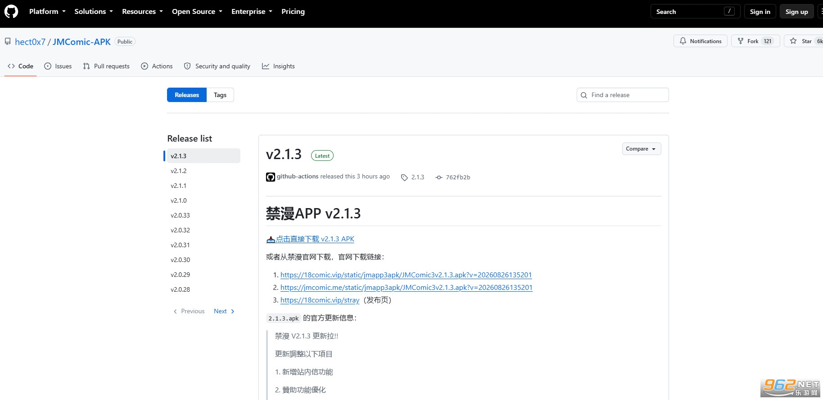
Task: Select v2.0.33 in the release list
Action: 203,215
